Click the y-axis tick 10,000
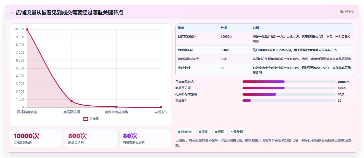Image resolution: width=364 pixels, height=158 pixels. coord(19,29)
